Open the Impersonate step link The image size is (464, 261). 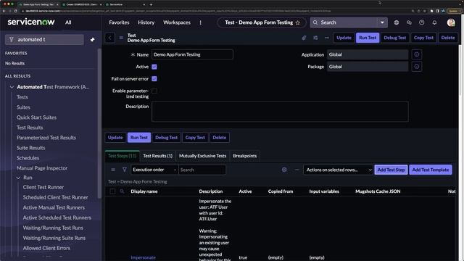coord(144,257)
